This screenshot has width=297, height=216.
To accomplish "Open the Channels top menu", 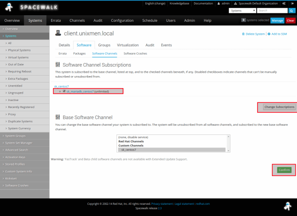I will tap(77, 20).
